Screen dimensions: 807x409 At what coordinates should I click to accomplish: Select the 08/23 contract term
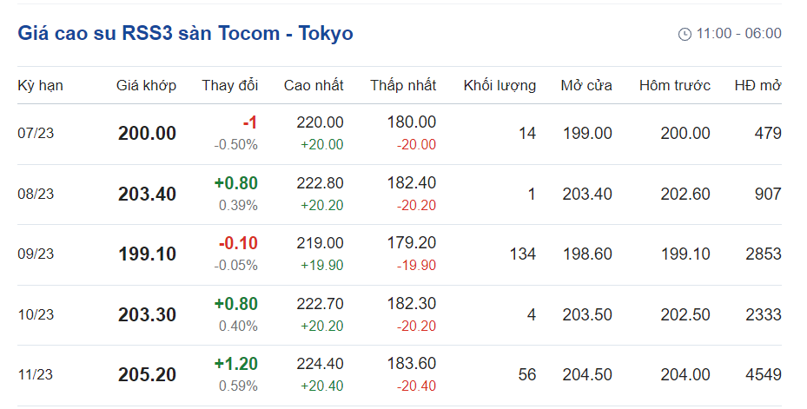(36, 195)
